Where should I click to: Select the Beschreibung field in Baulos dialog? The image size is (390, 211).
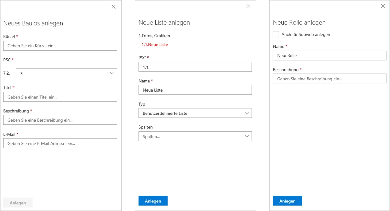60,120
